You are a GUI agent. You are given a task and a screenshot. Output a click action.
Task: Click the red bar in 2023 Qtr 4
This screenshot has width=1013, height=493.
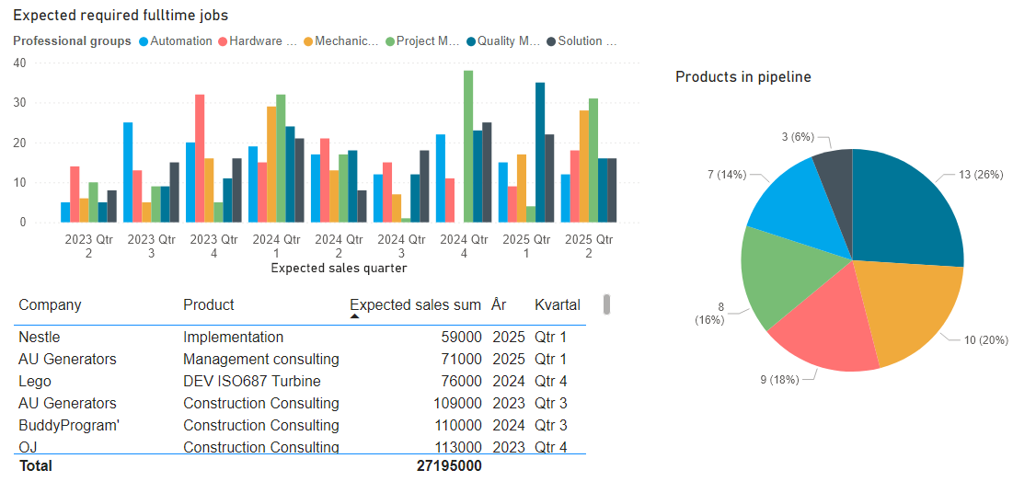click(200, 159)
